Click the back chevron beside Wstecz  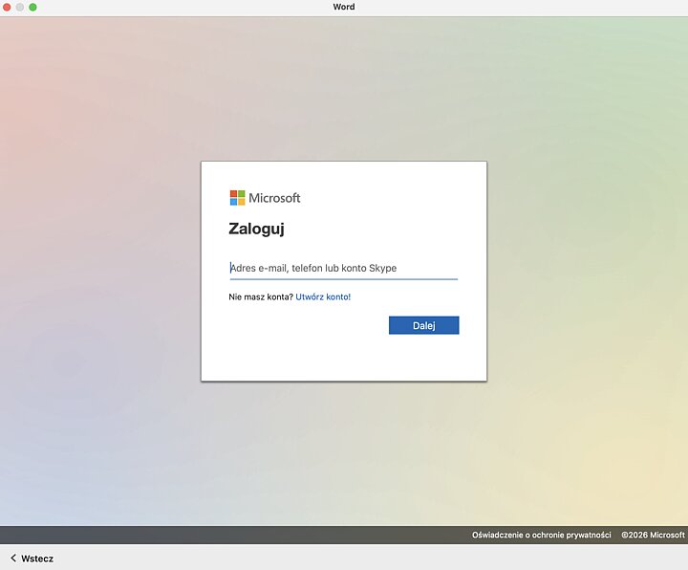(x=13, y=559)
